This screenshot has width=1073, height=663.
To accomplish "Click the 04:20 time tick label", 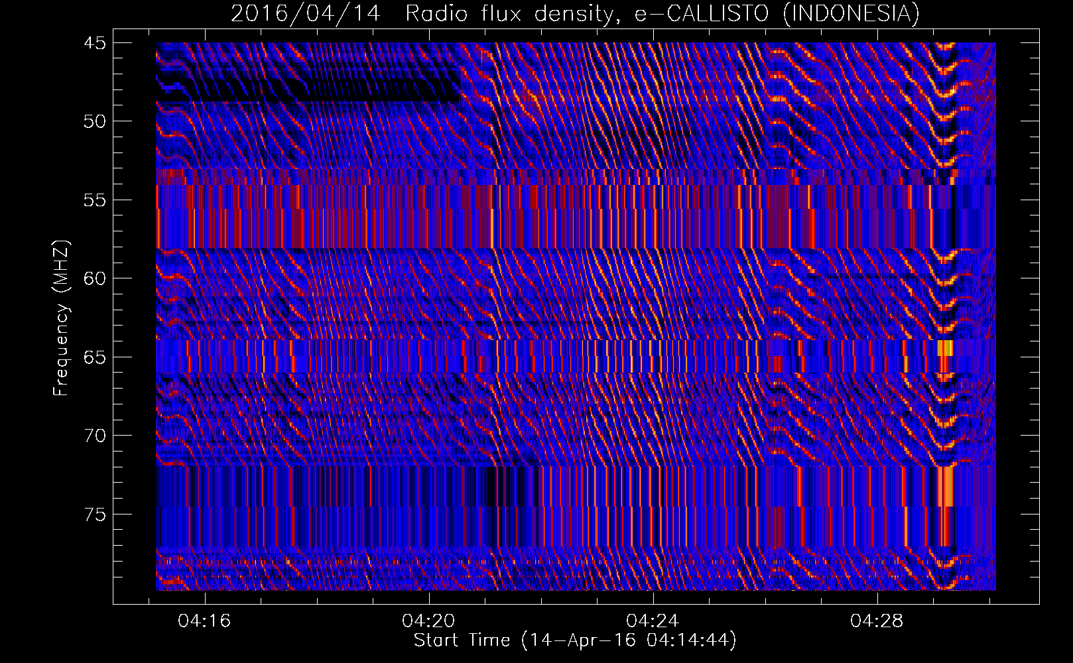I will click(428, 621).
